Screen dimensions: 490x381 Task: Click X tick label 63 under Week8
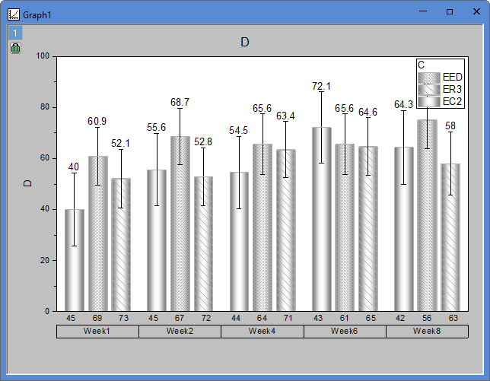[453, 318]
